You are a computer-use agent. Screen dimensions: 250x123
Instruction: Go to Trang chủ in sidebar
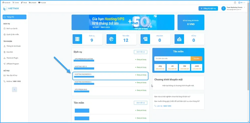pyautogui.click(x=14, y=17)
